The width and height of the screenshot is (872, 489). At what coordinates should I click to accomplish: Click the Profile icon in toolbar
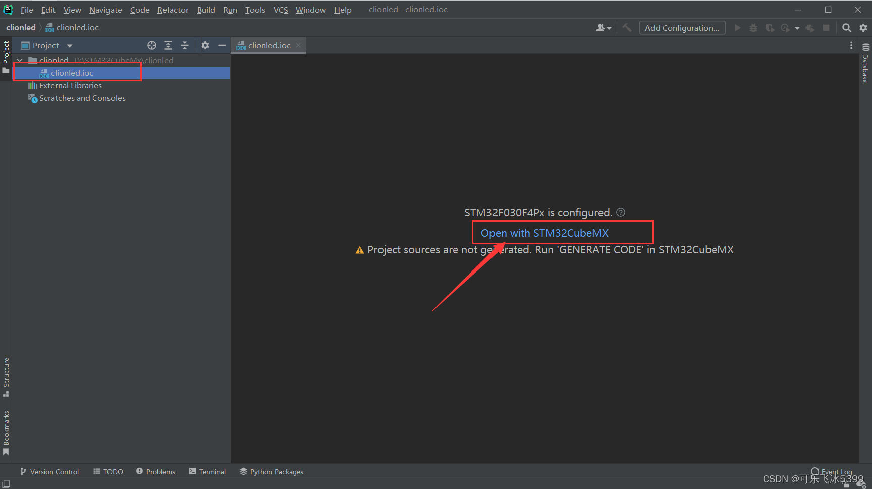pos(785,28)
